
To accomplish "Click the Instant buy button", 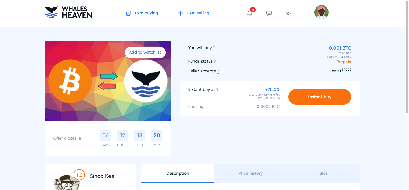I will 320,97.
